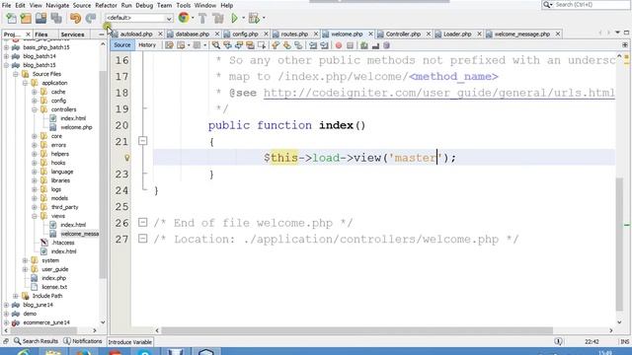The width and height of the screenshot is (632, 355).
Task: Click the Find Selection magnifier icon
Action: [216, 45]
